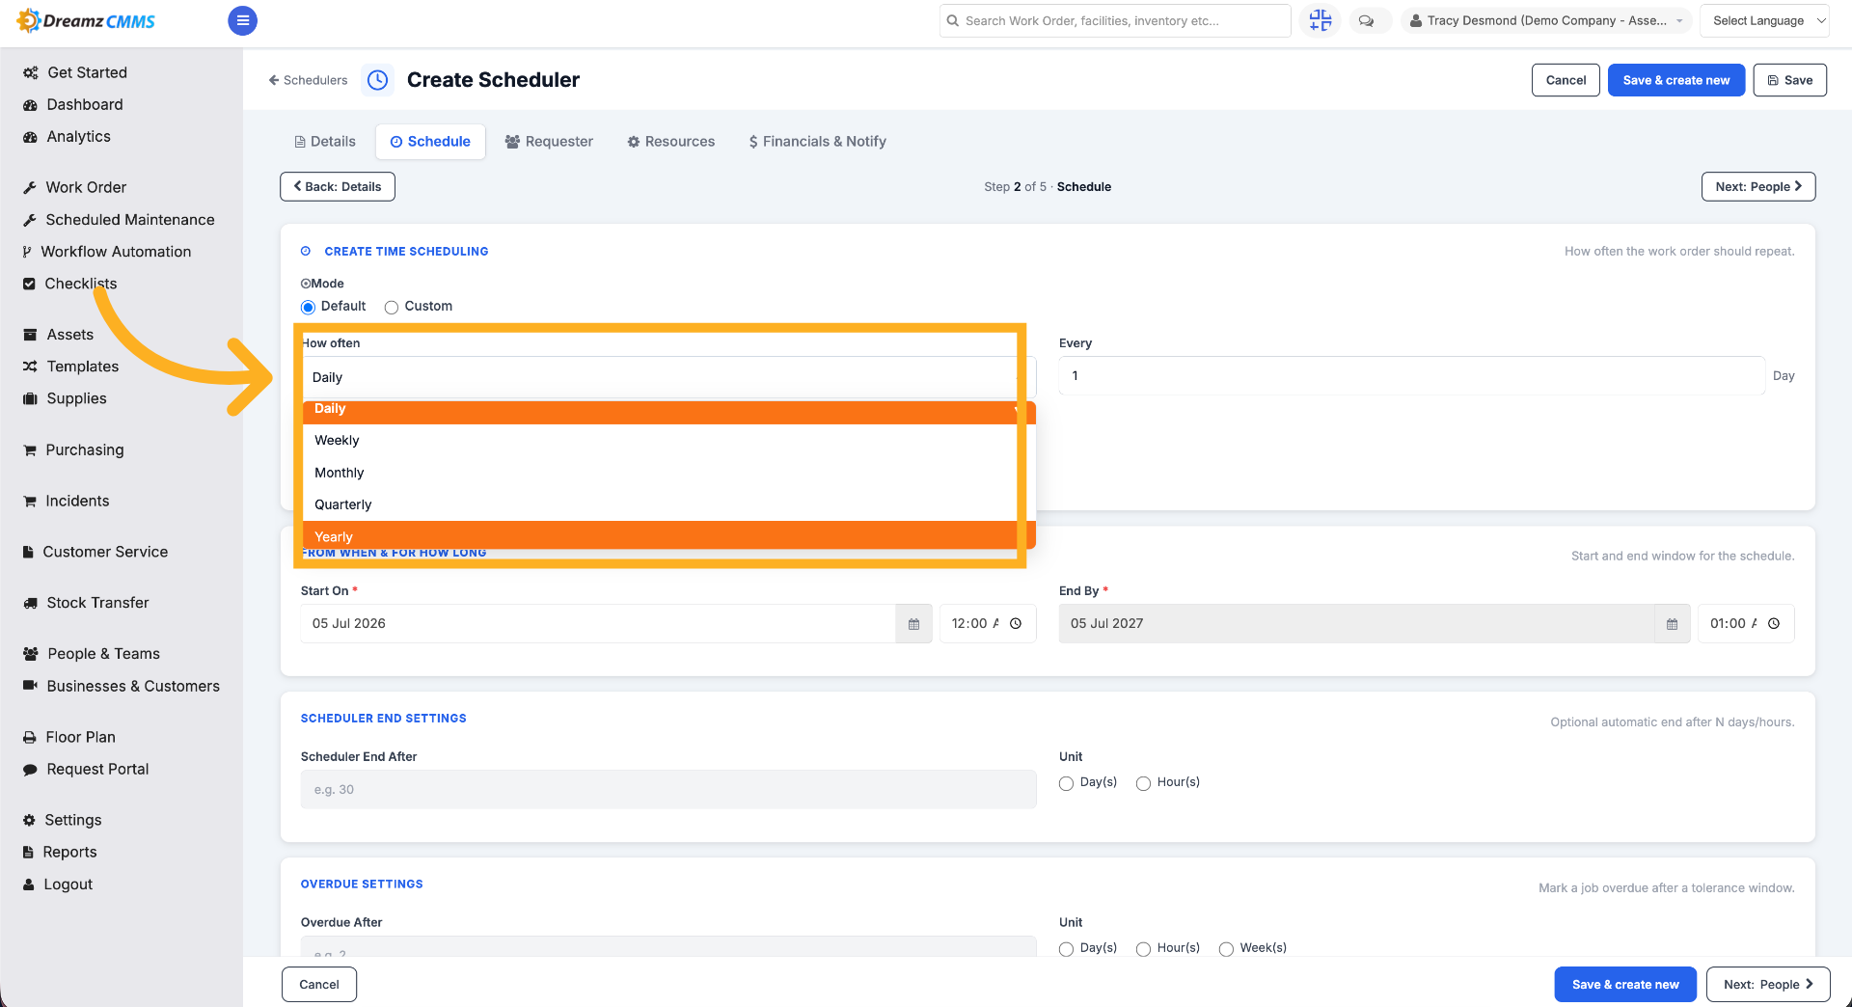Click bottom Next: People button
This screenshot has height=1007, width=1852.
click(x=1768, y=985)
